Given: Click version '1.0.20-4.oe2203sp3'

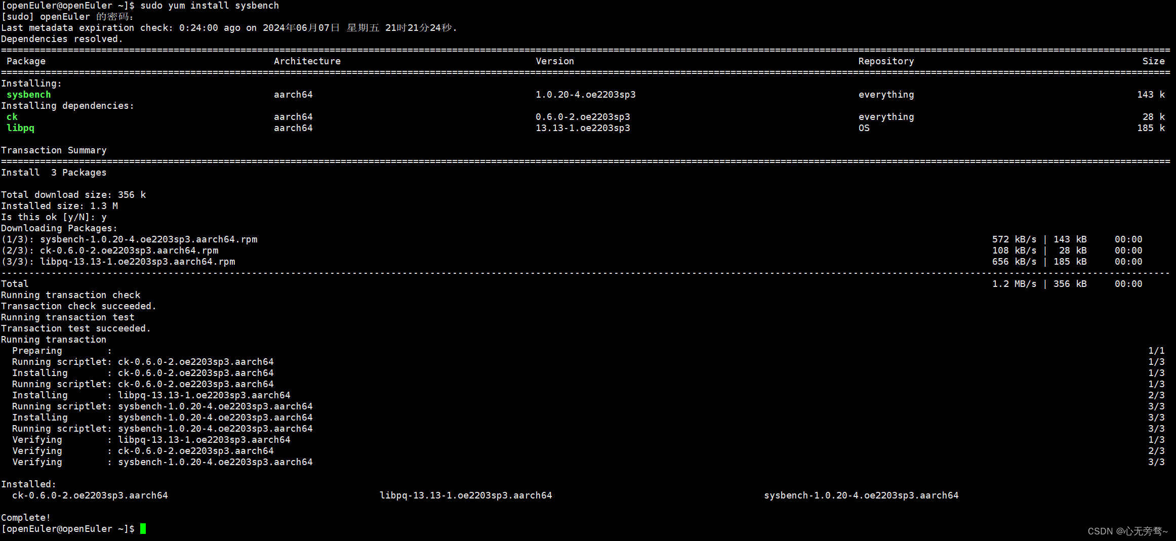Looking at the screenshot, I should [586, 95].
